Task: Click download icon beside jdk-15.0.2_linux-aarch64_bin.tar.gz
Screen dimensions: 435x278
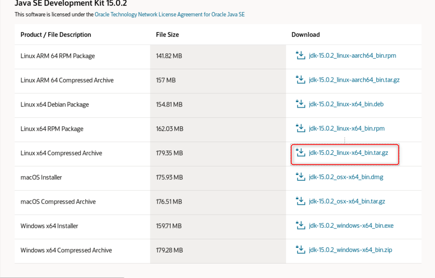Action: coord(300,80)
